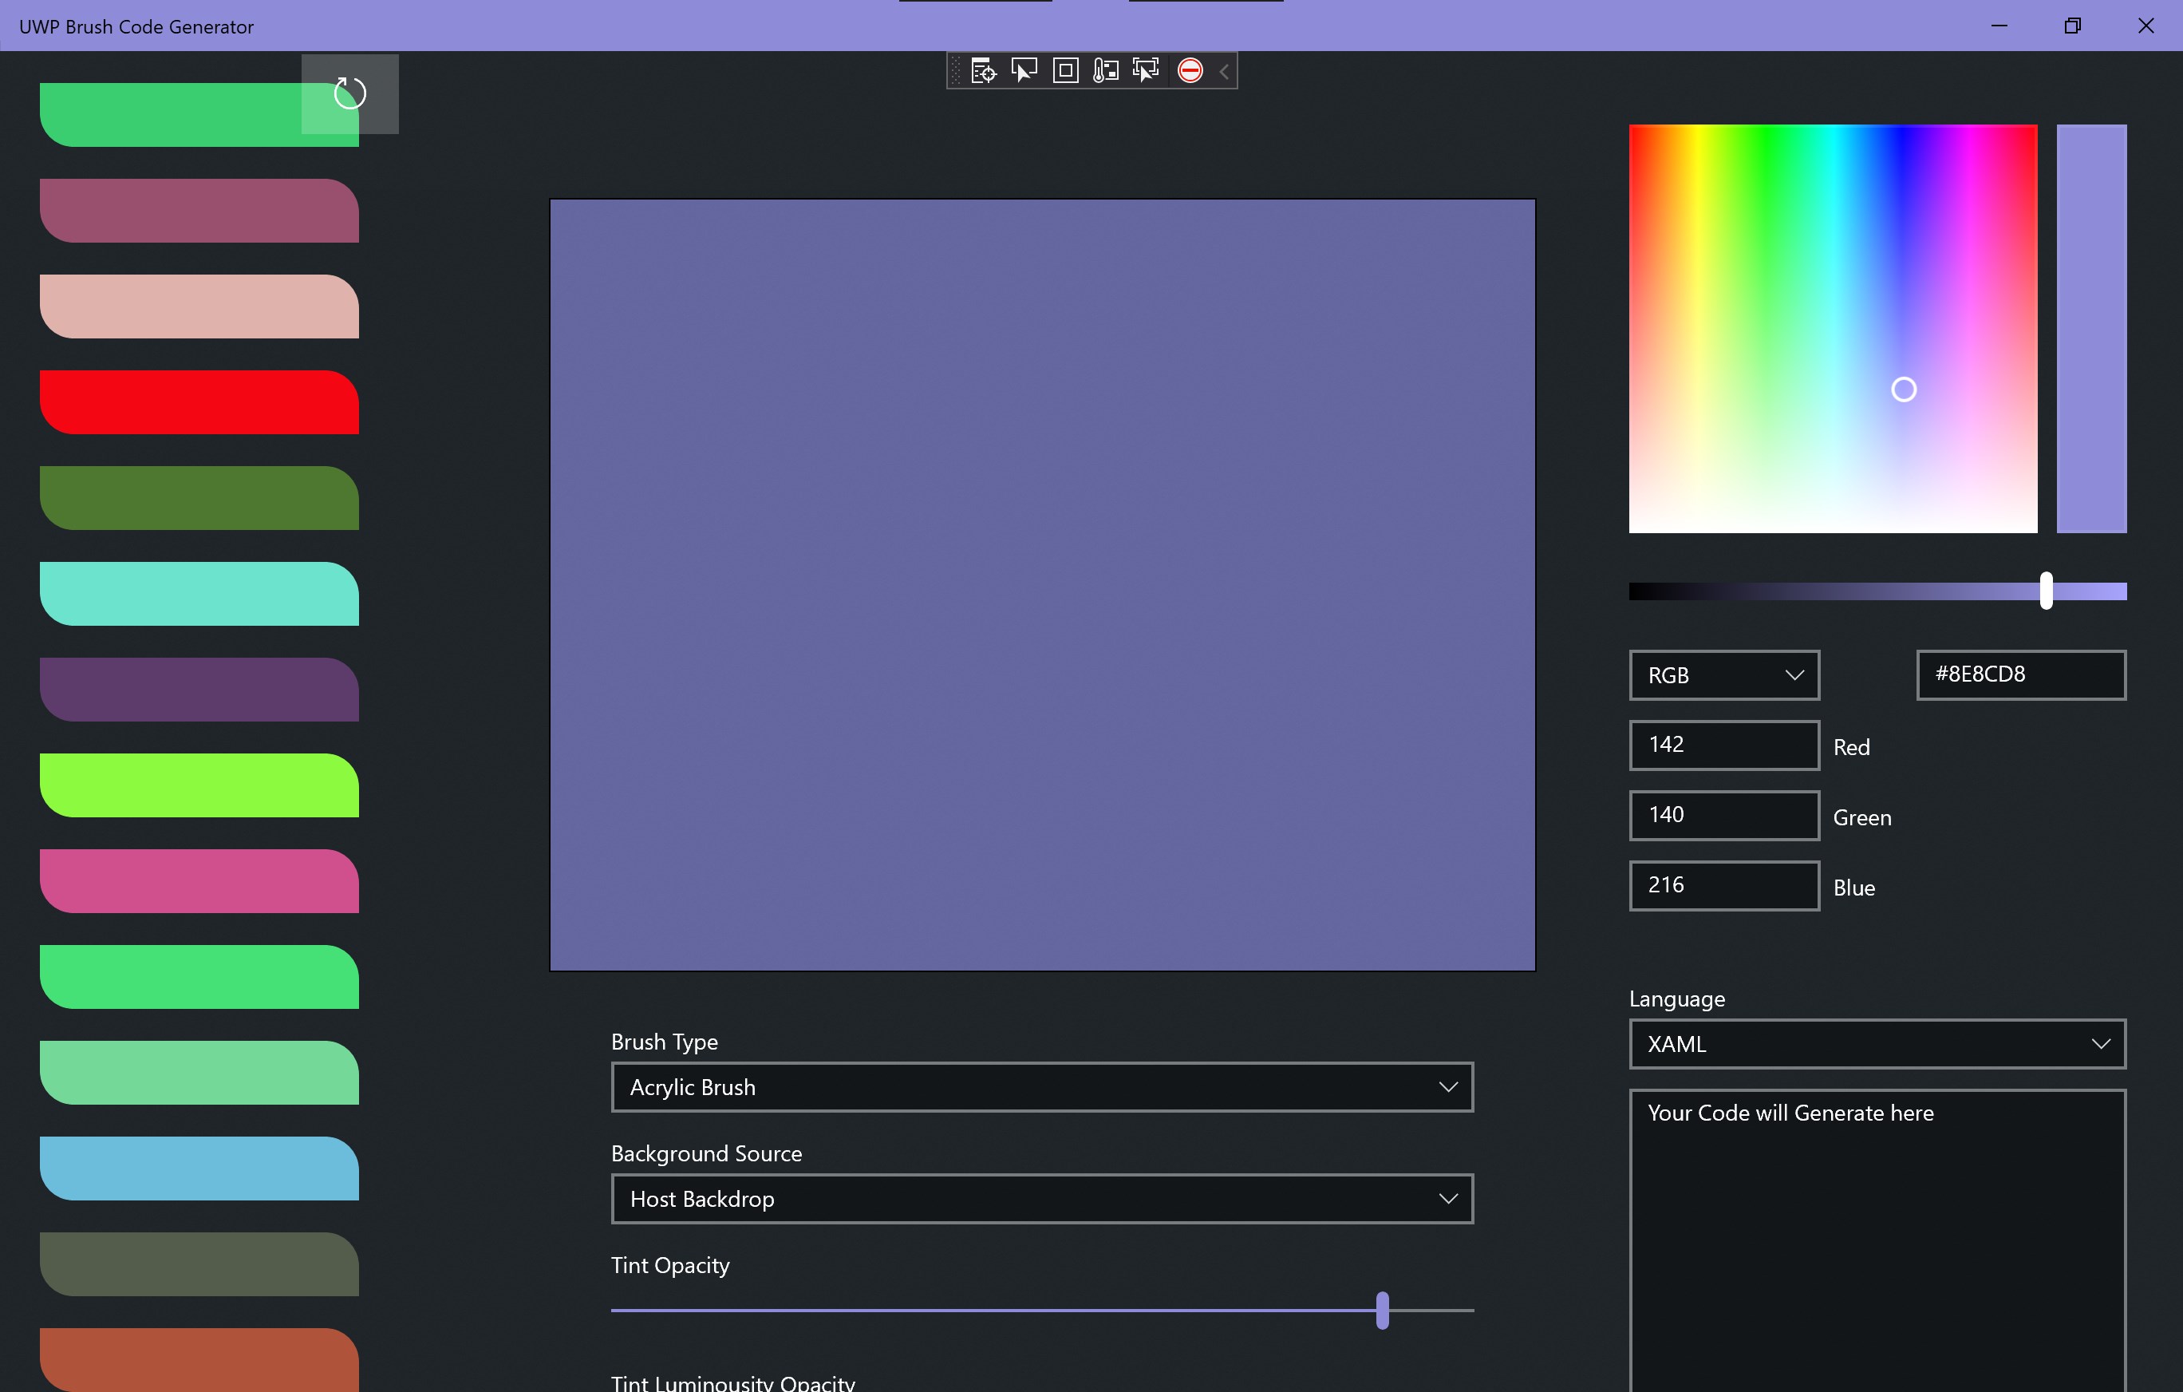Click the refresh colors circular arrow

(x=350, y=93)
